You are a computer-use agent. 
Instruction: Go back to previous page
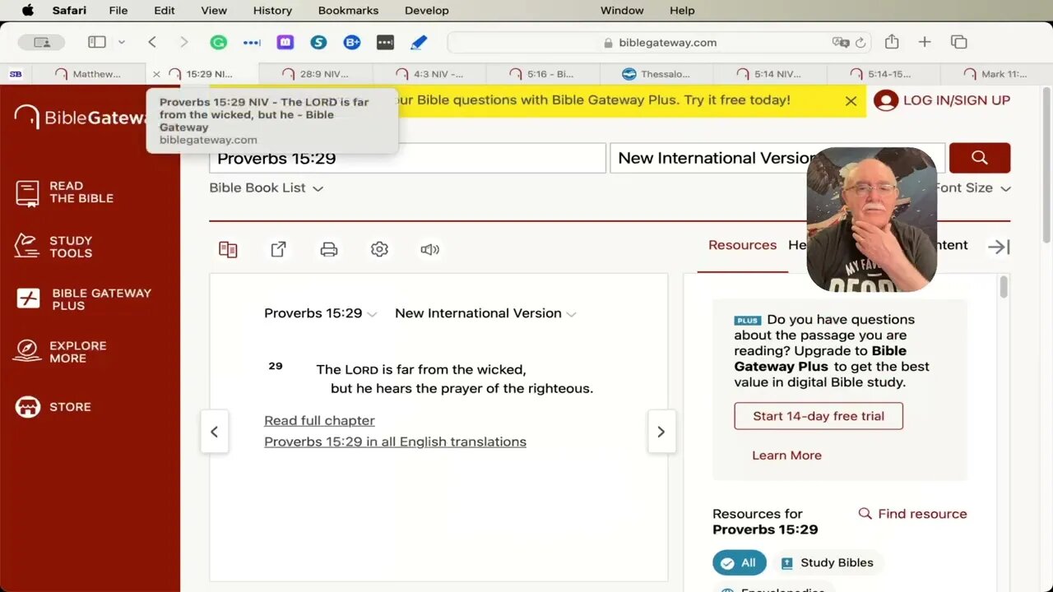[152, 42]
